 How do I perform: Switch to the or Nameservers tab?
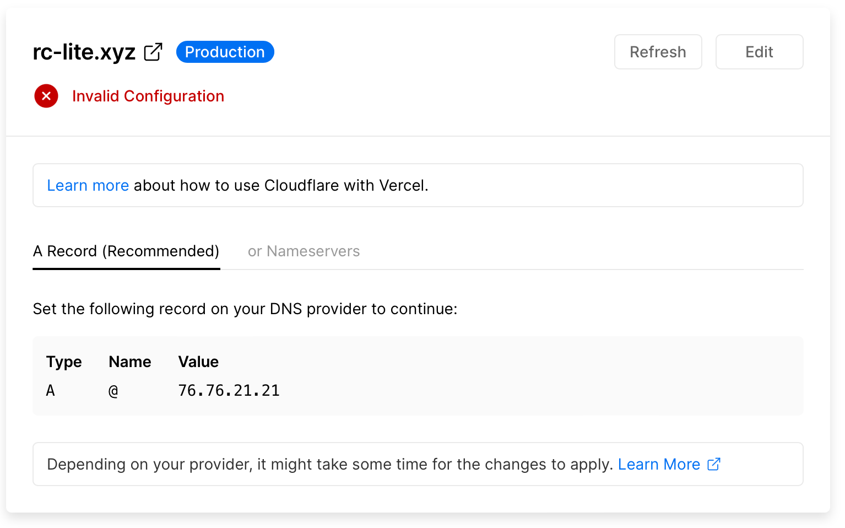(304, 251)
